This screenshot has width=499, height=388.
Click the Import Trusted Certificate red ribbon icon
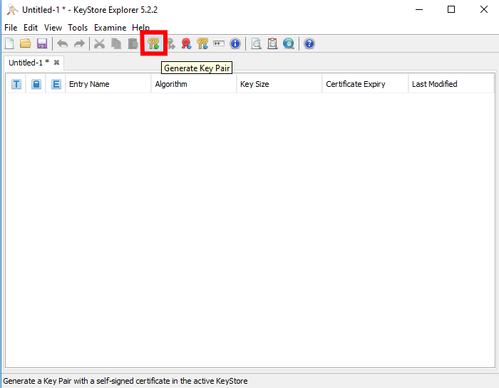point(187,43)
